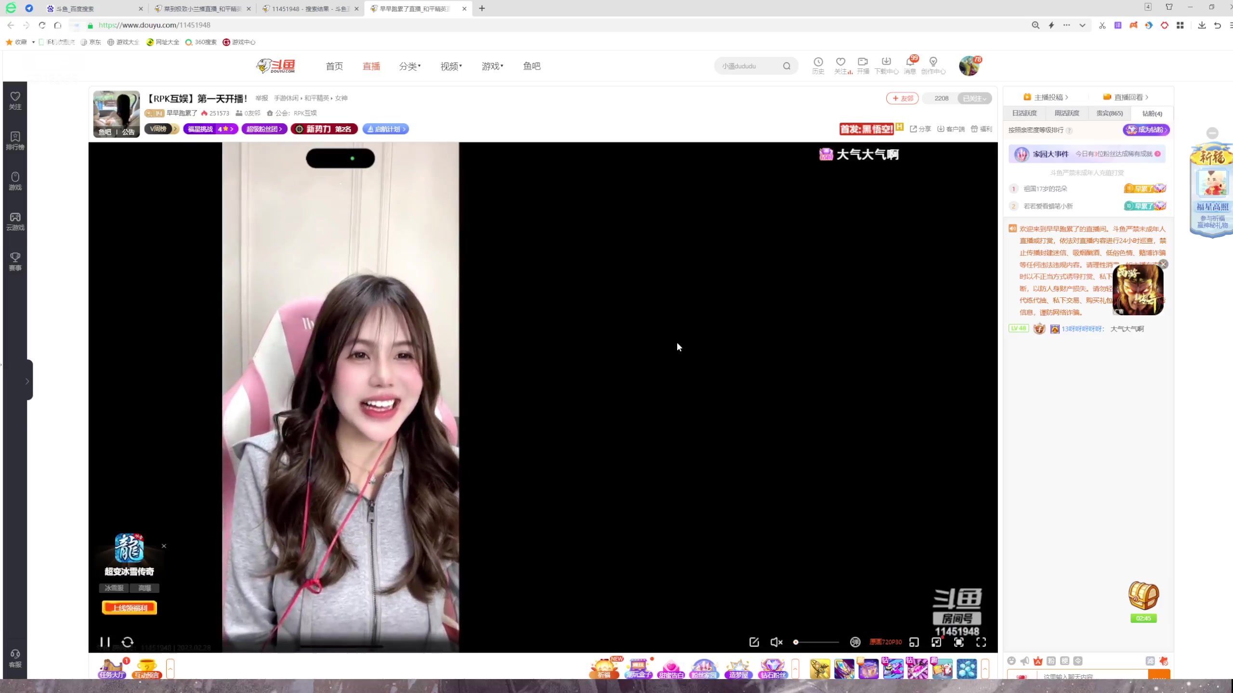Switch to the 周活跃度 tab
The image size is (1233, 693).
click(1067, 113)
